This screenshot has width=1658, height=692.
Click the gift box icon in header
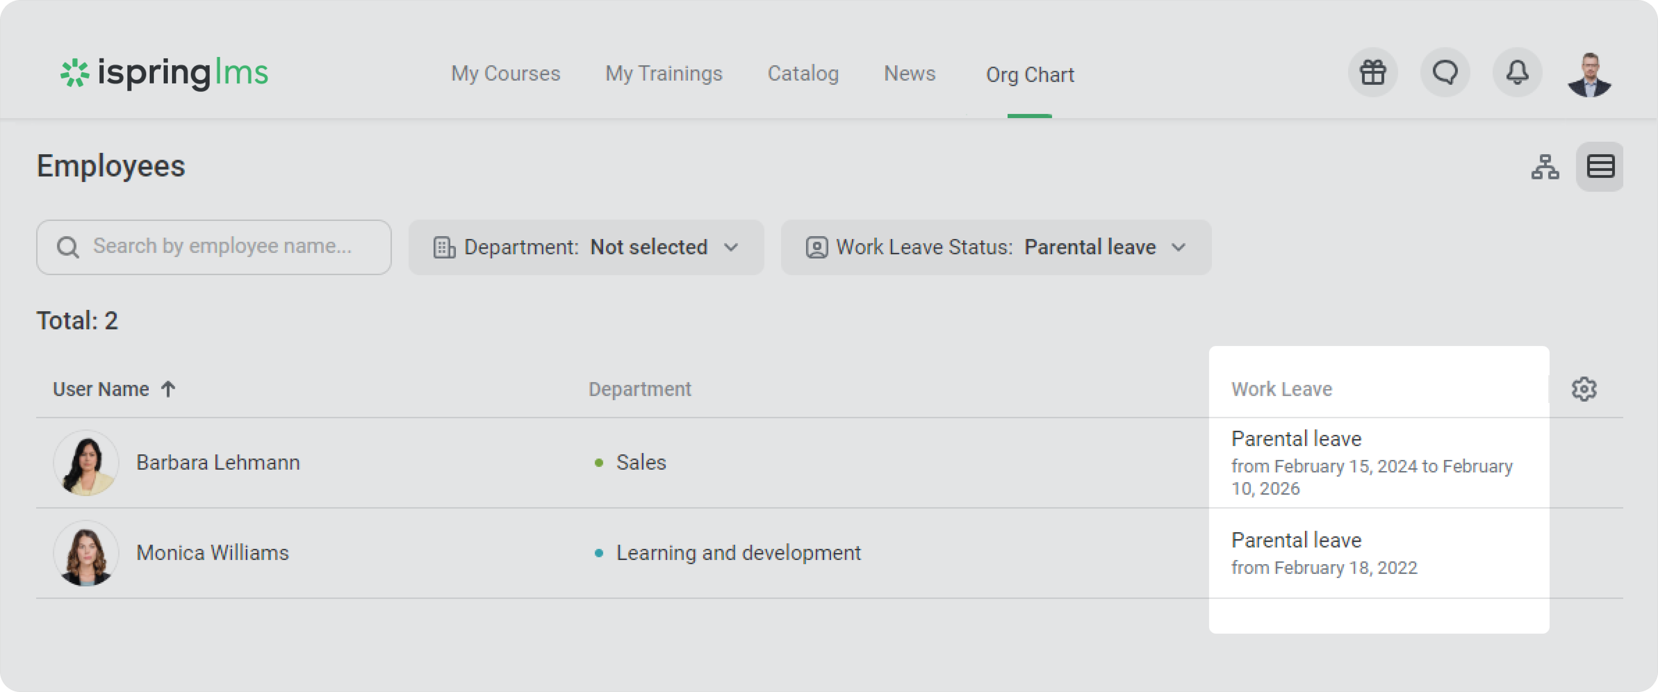tap(1372, 73)
